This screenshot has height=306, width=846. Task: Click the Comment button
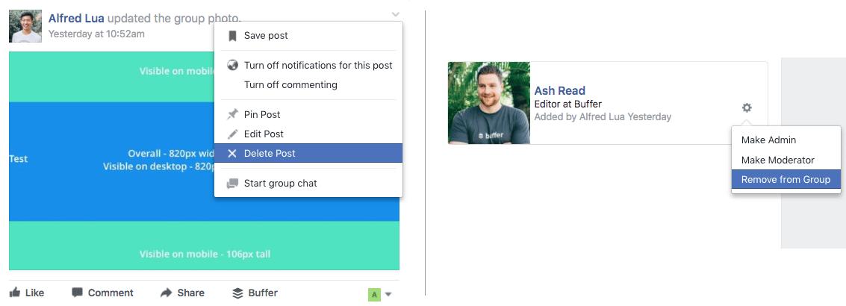coord(102,293)
